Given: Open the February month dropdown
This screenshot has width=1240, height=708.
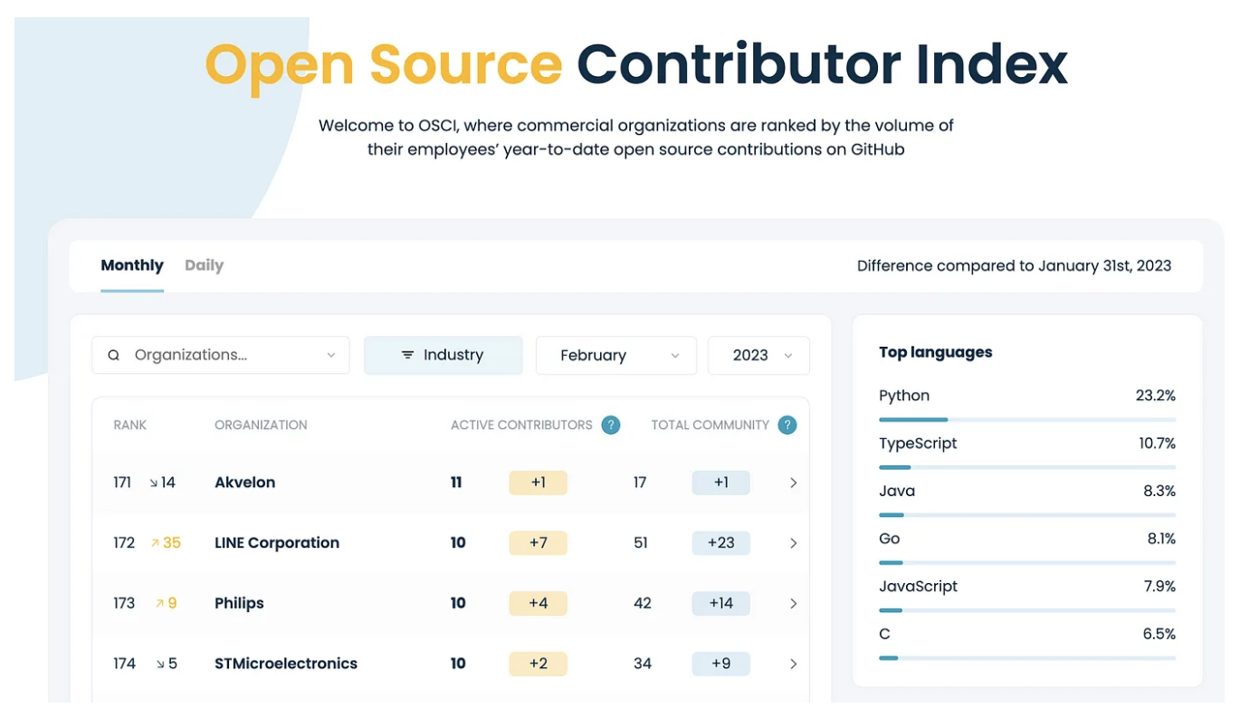Looking at the screenshot, I should [x=615, y=356].
